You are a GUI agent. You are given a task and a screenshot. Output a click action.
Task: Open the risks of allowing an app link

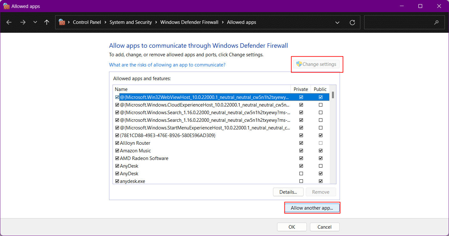[x=167, y=65]
